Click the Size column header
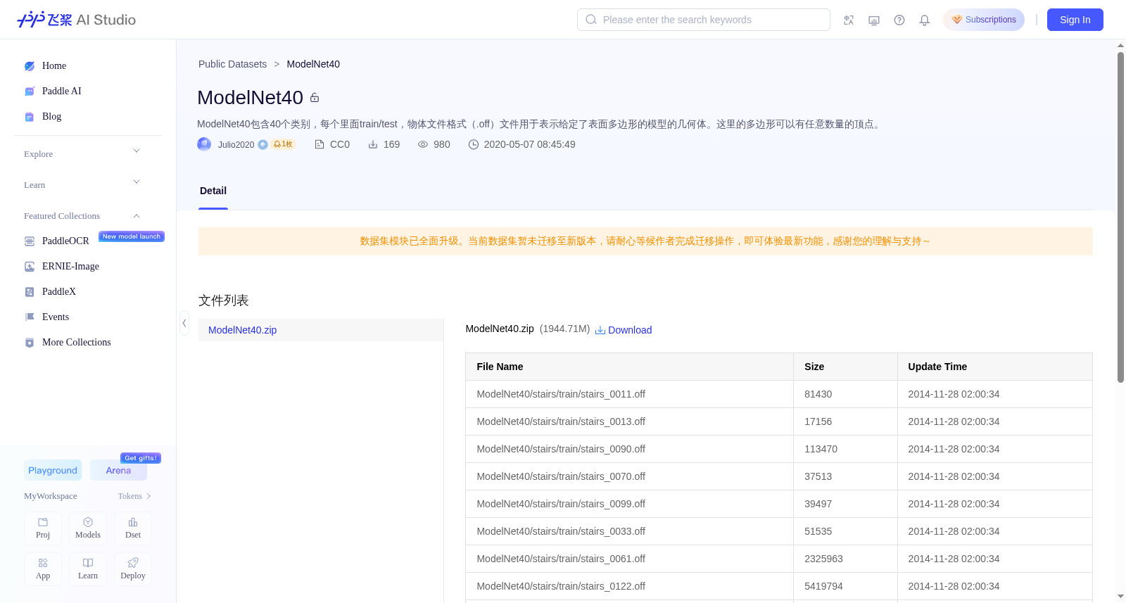Screen dimensions: 1126x603 pyautogui.click(x=845, y=367)
